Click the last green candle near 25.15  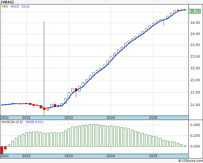click(x=185, y=10)
